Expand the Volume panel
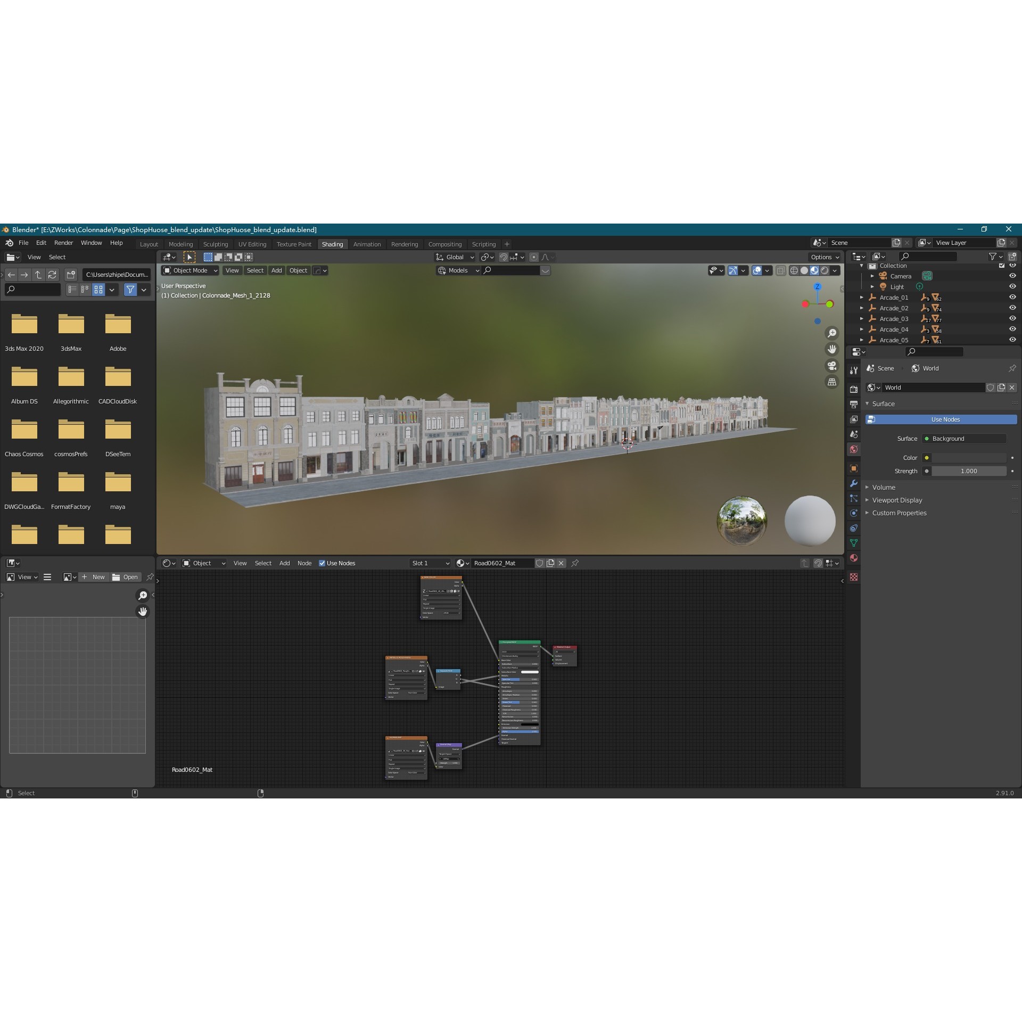This screenshot has width=1022, height=1022. coord(884,487)
